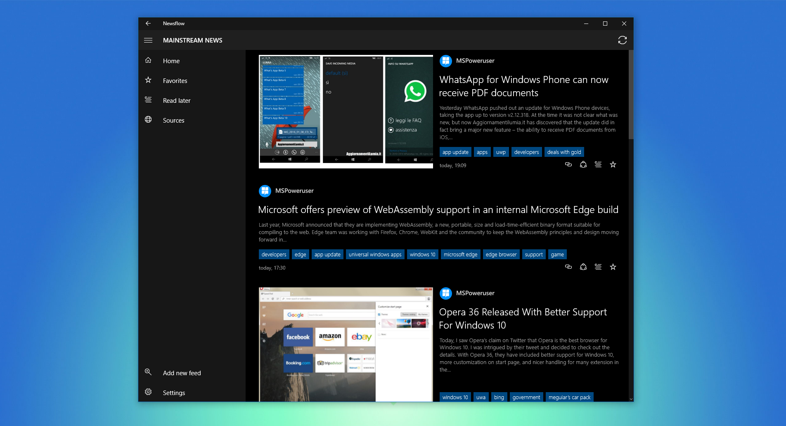Click the 'game' tag
This screenshot has width=786, height=426.
point(557,254)
